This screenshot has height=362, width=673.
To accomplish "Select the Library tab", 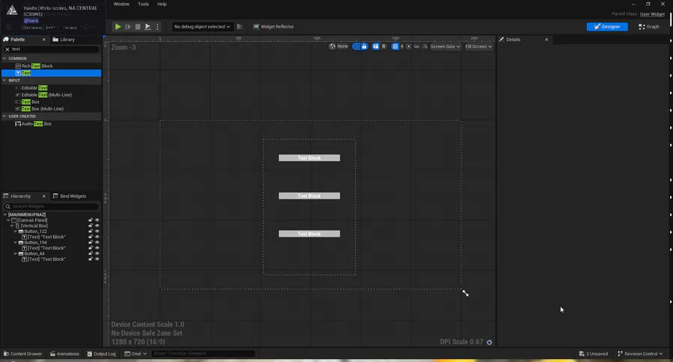I will tap(64, 40).
